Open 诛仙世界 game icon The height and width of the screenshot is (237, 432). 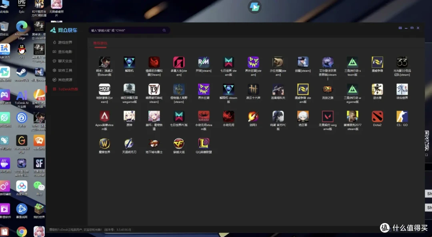point(402,90)
